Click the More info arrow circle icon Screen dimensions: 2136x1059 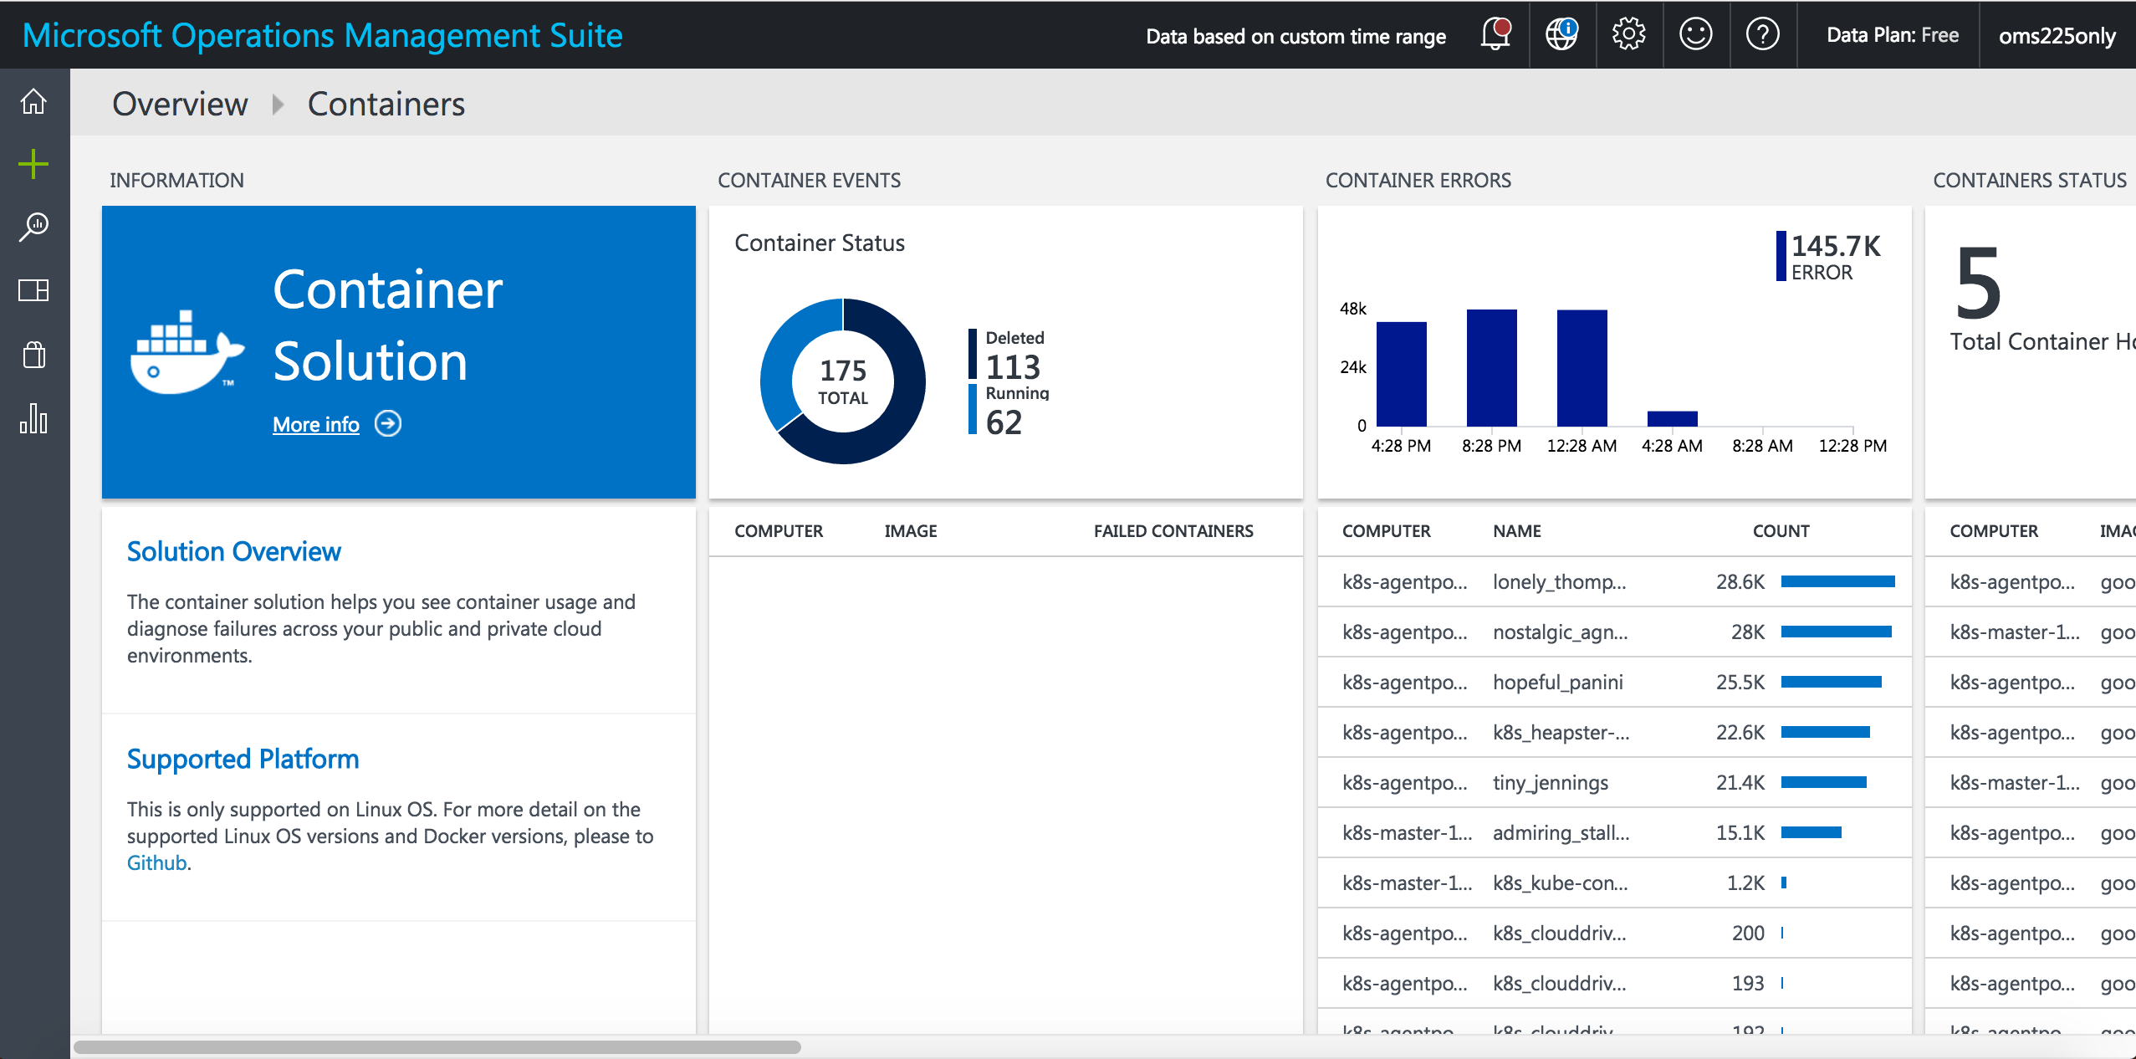point(388,423)
